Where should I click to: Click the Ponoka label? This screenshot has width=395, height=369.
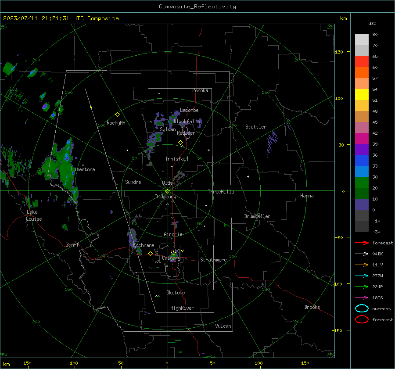click(200, 90)
